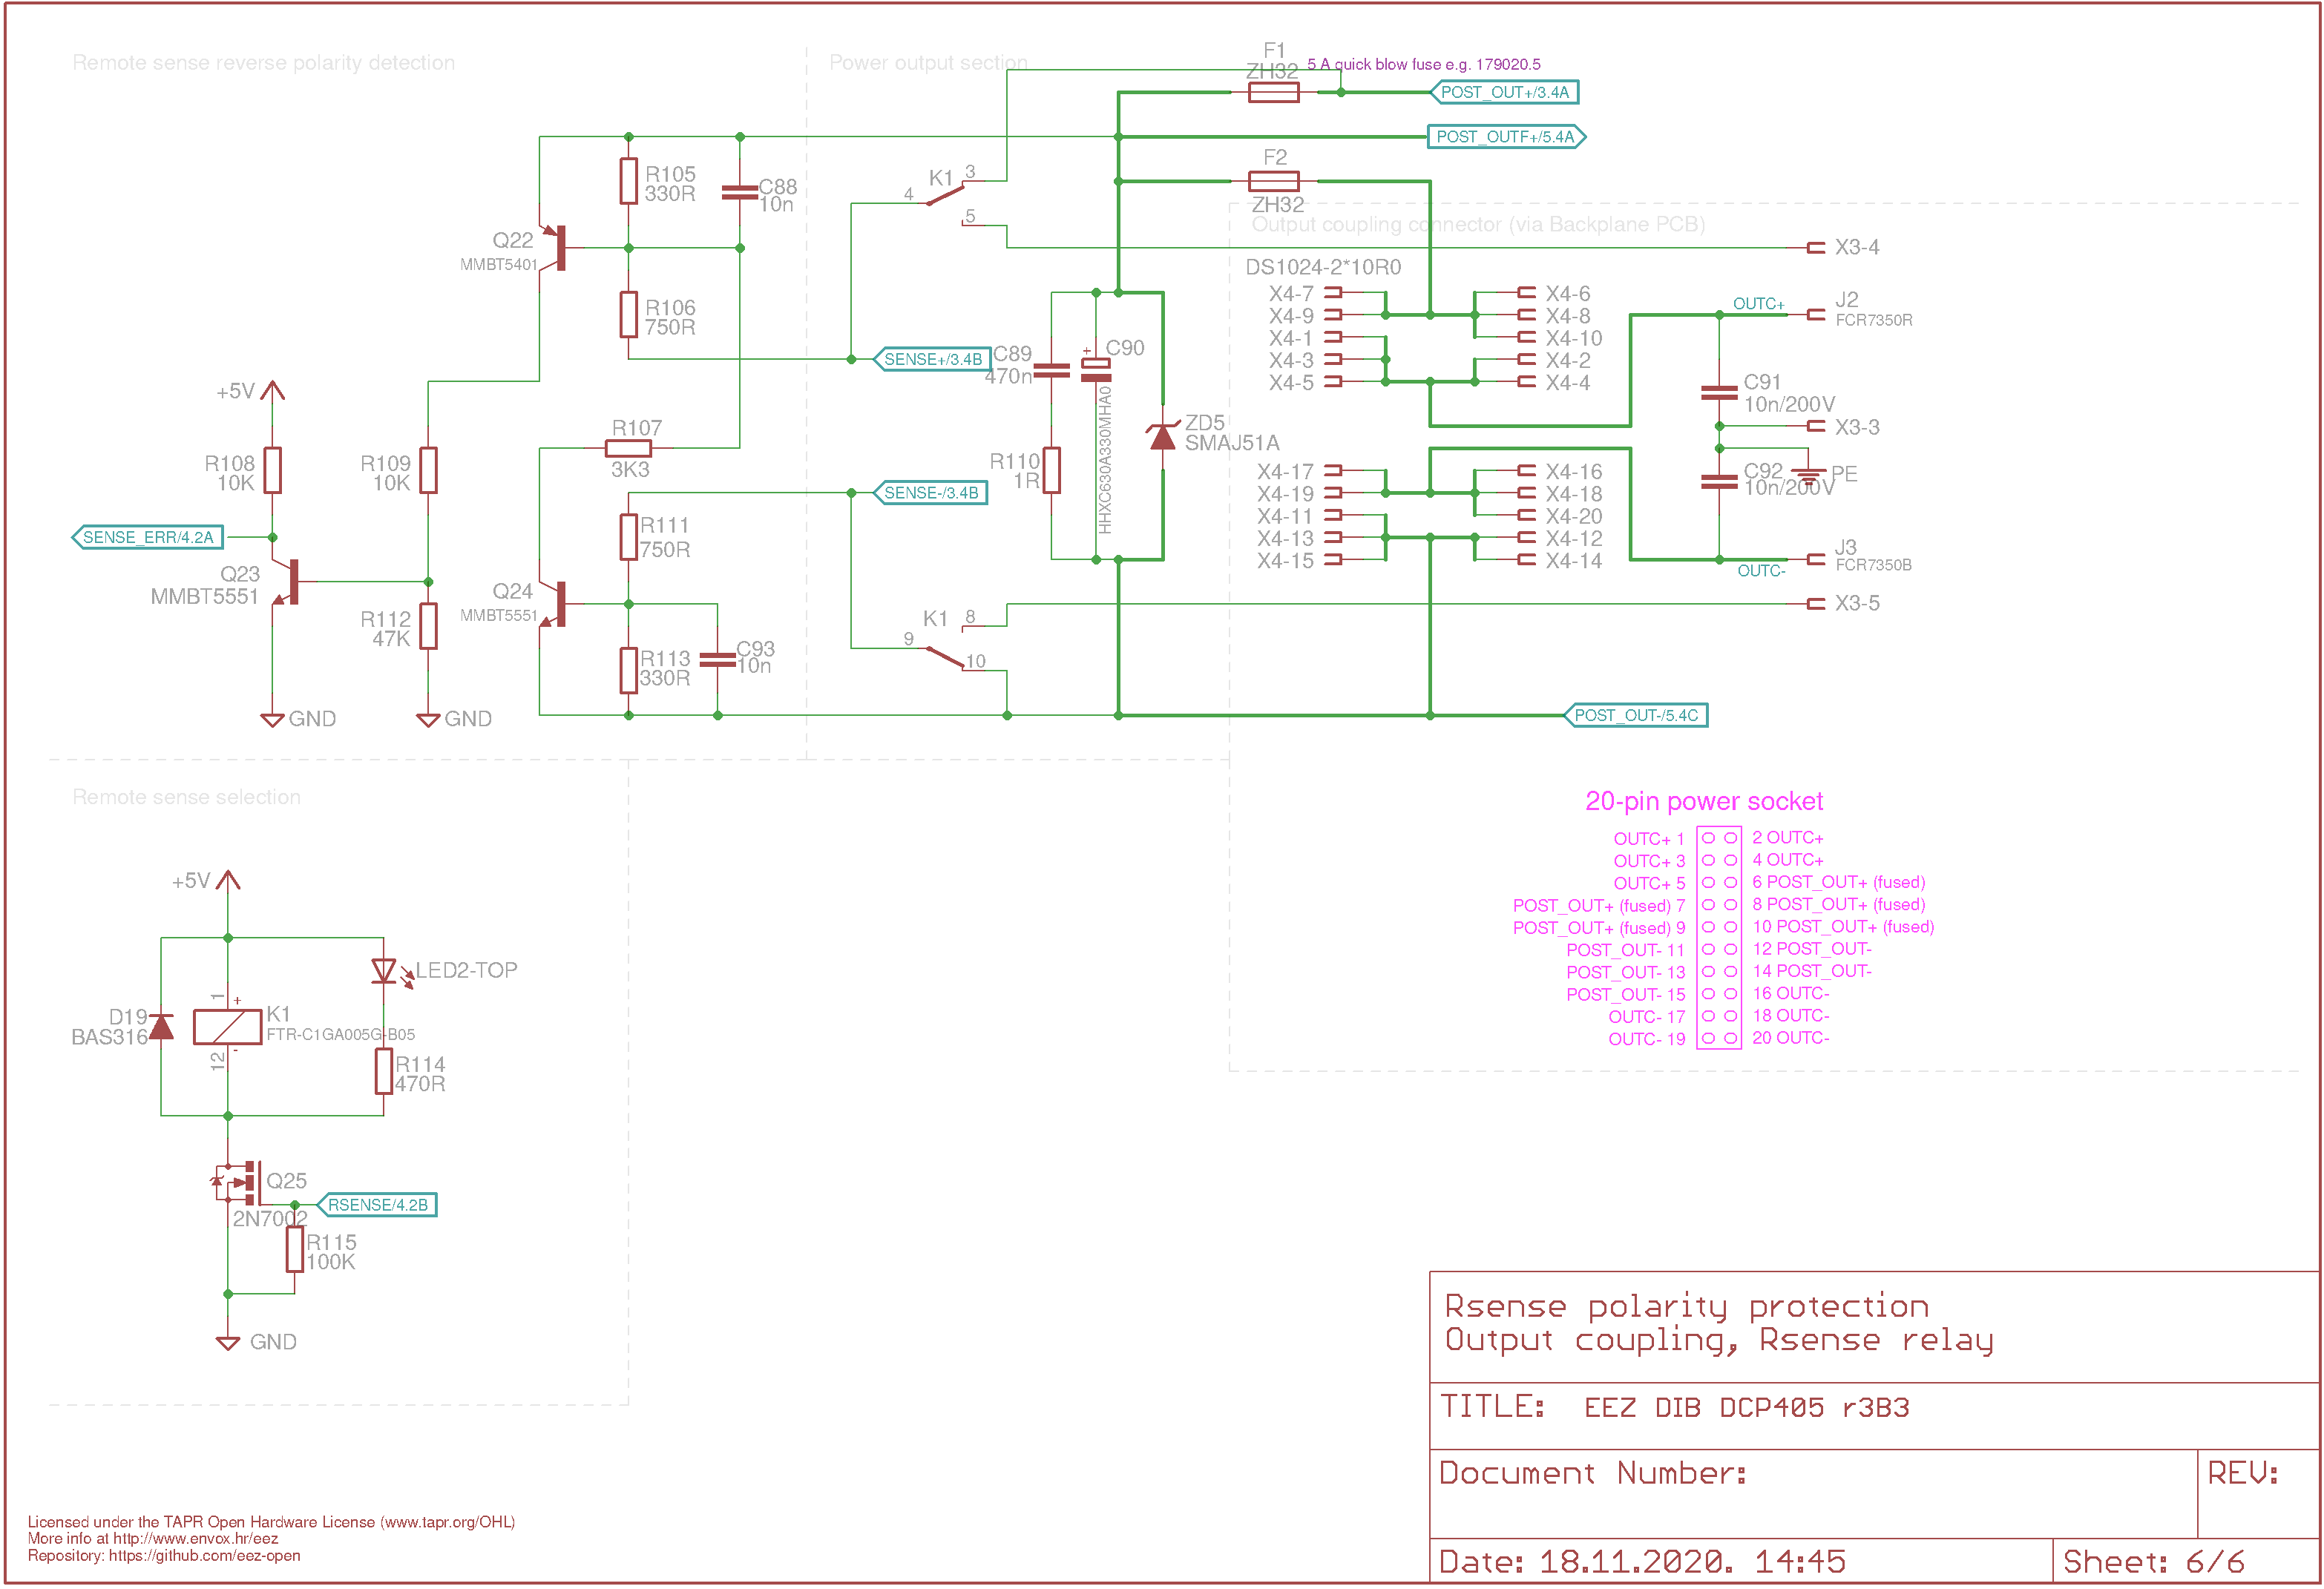The width and height of the screenshot is (2324, 1589).
Task: Click the POST_OUT-/5.4C net label
Action: 1636,715
